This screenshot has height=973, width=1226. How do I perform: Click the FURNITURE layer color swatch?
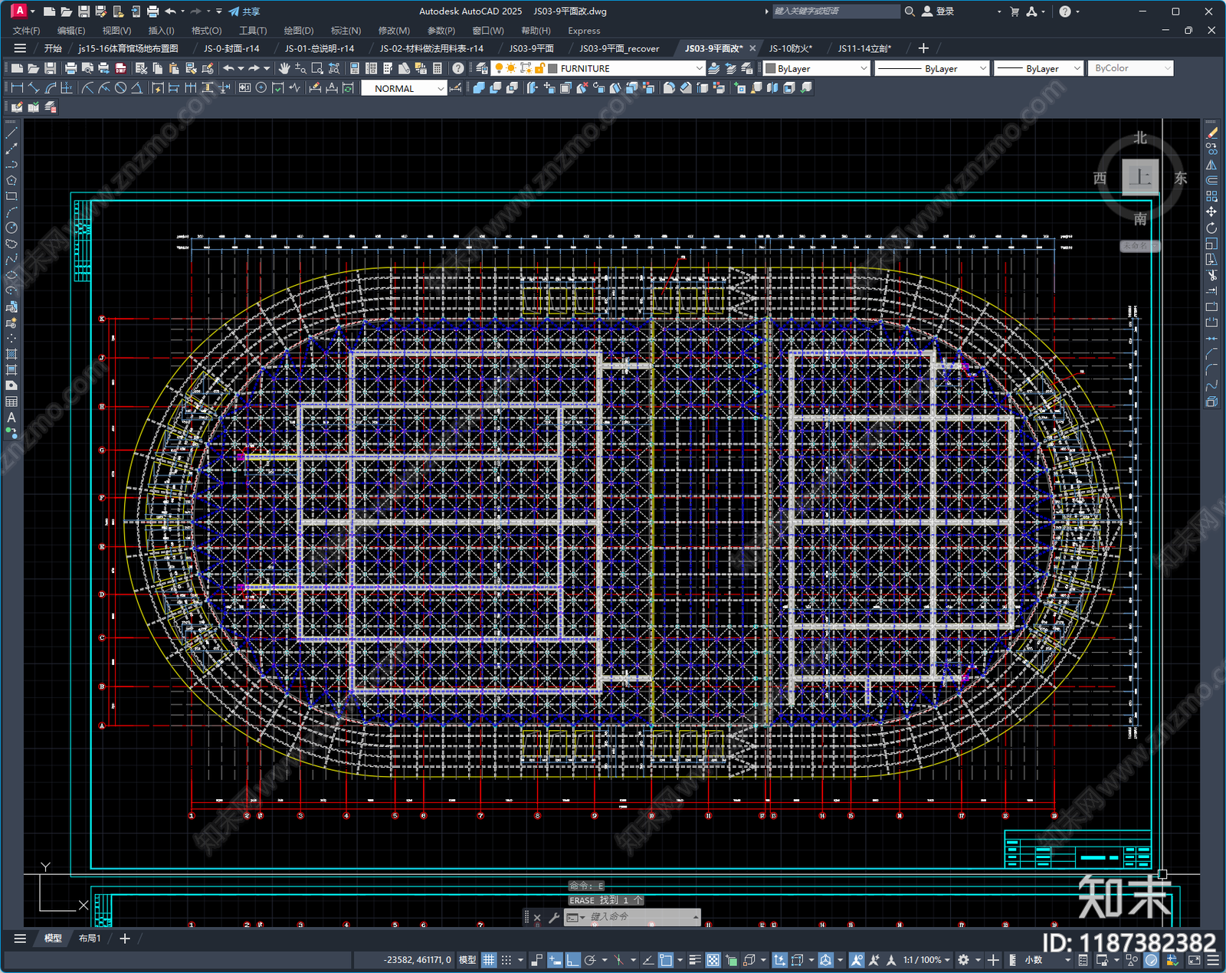pyautogui.click(x=552, y=68)
